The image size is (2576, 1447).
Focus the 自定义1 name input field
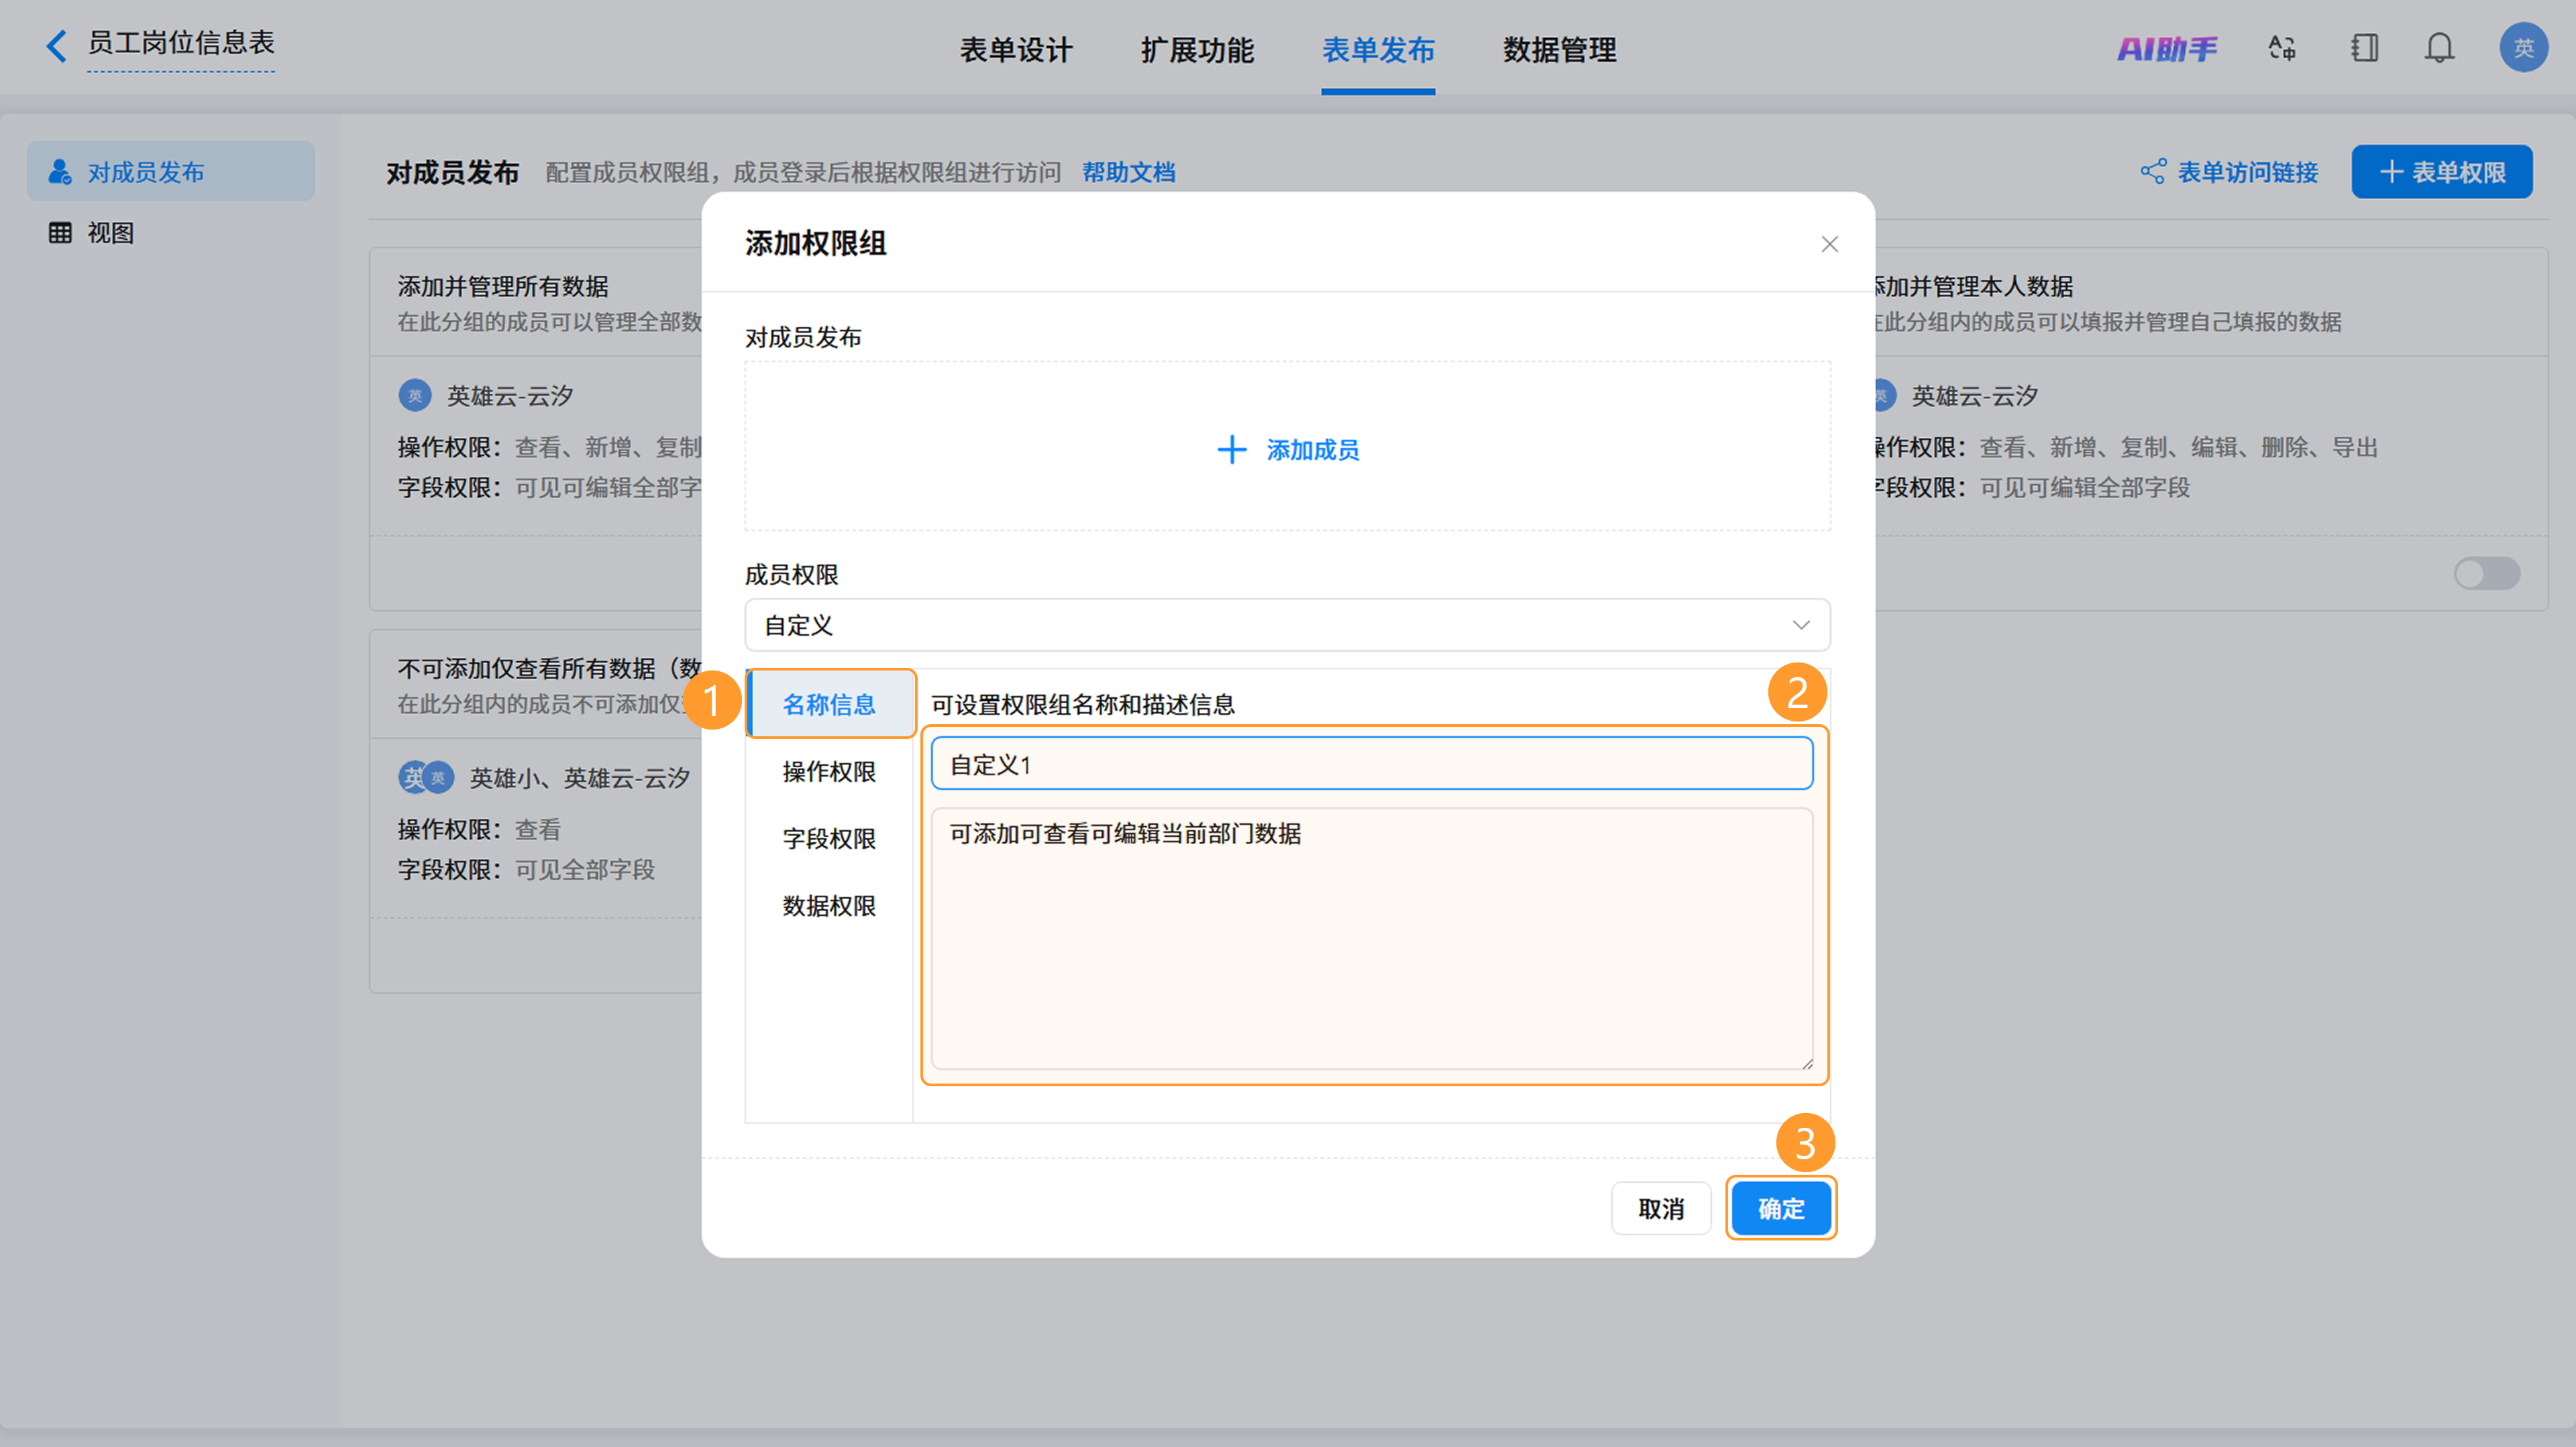pyautogui.click(x=1371, y=764)
